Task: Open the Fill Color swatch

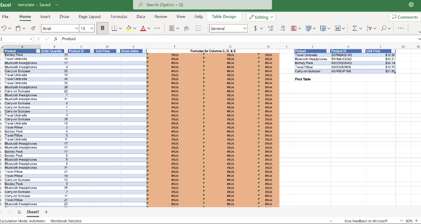Action: (x=128, y=28)
